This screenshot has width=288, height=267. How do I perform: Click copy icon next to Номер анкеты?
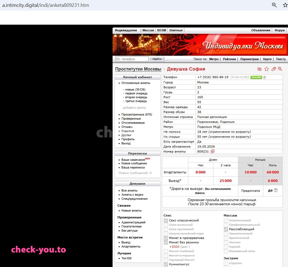tap(213, 151)
